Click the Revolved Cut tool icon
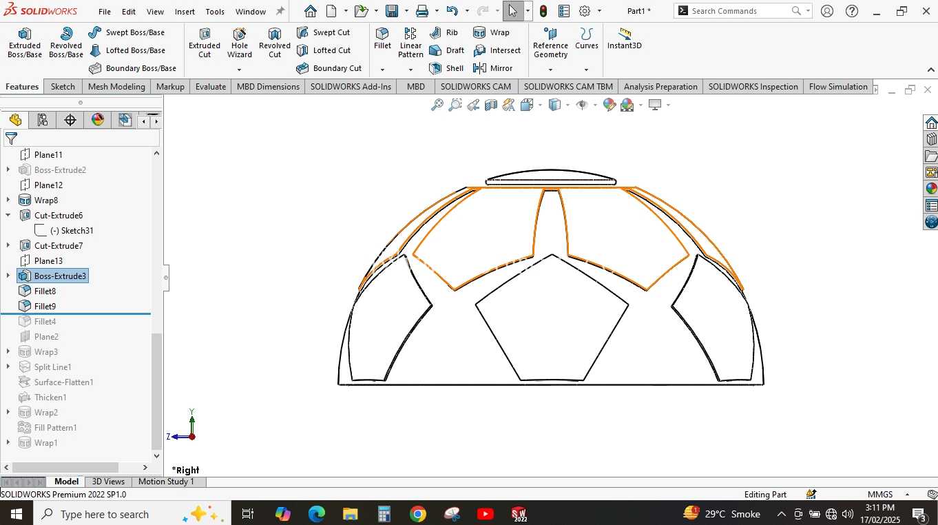Image resolution: width=938 pixels, height=525 pixels. (x=275, y=34)
